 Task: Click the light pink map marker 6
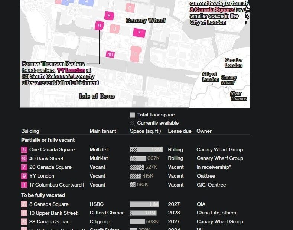pos(130,8)
